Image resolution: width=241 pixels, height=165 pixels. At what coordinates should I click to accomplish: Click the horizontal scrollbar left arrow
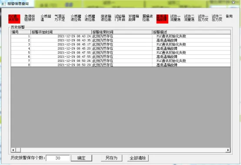point(13,150)
